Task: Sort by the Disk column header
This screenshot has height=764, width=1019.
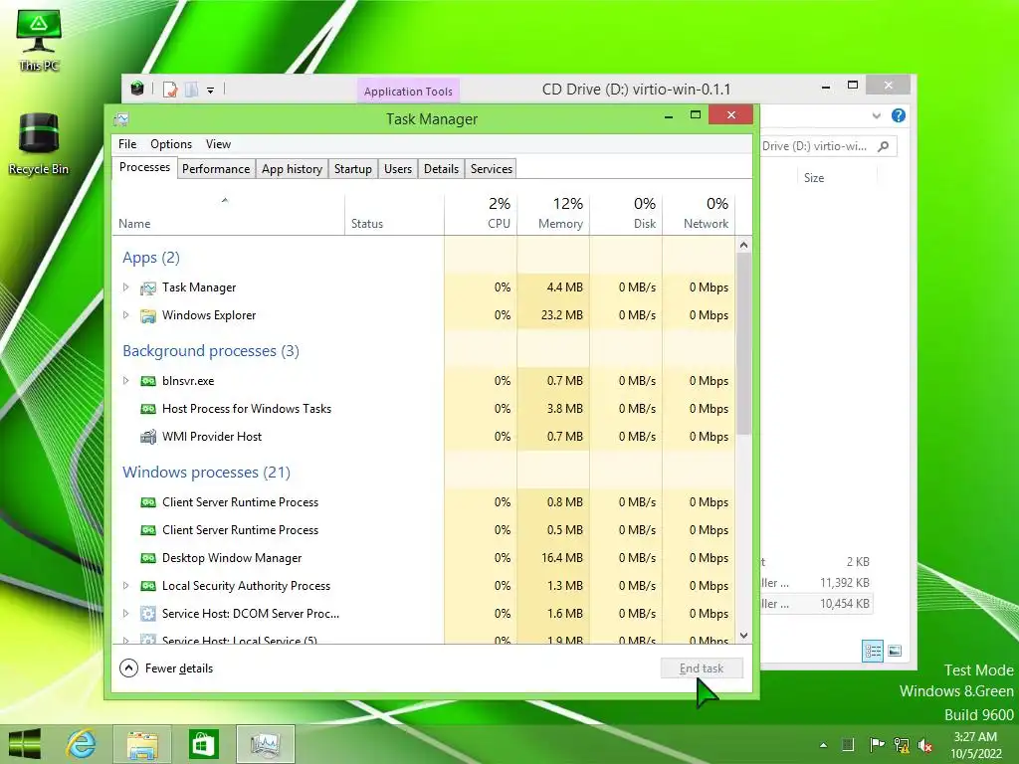Action: [x=627, y=215]
